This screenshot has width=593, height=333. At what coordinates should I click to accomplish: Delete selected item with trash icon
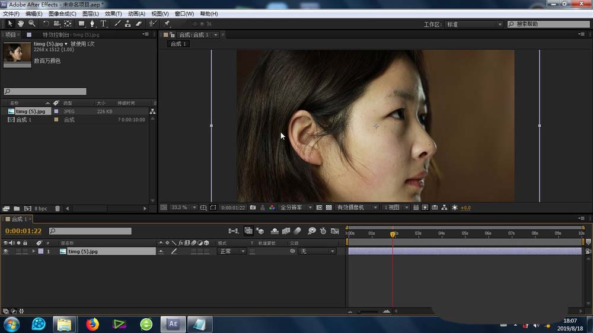coord(58,209)
